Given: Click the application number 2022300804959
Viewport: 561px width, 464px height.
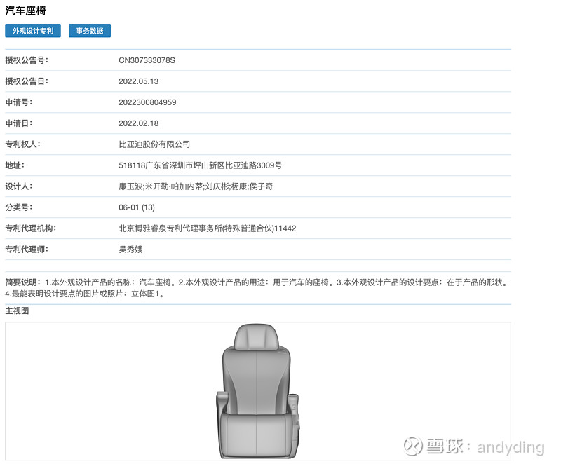Looking at the screenshot, I should [x=146, y=102].
